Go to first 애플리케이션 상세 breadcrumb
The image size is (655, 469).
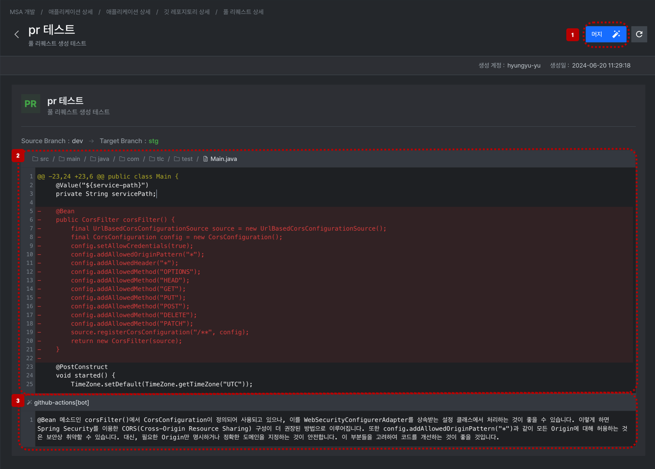point(71,12)
